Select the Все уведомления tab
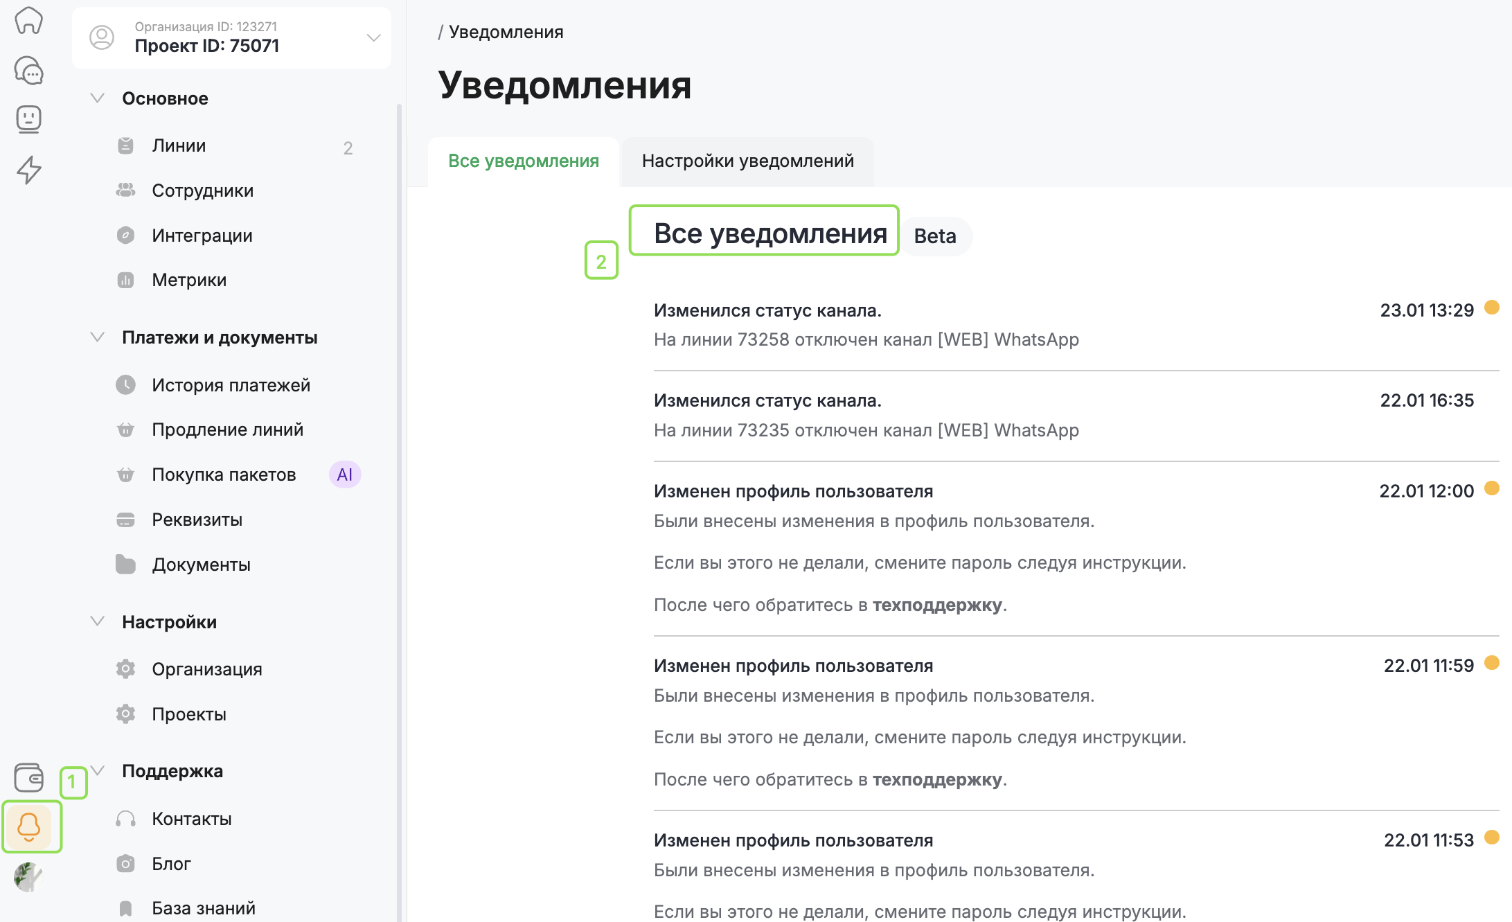The width and height of the screenshot is (1512, 922). click(x=523, y=161)
